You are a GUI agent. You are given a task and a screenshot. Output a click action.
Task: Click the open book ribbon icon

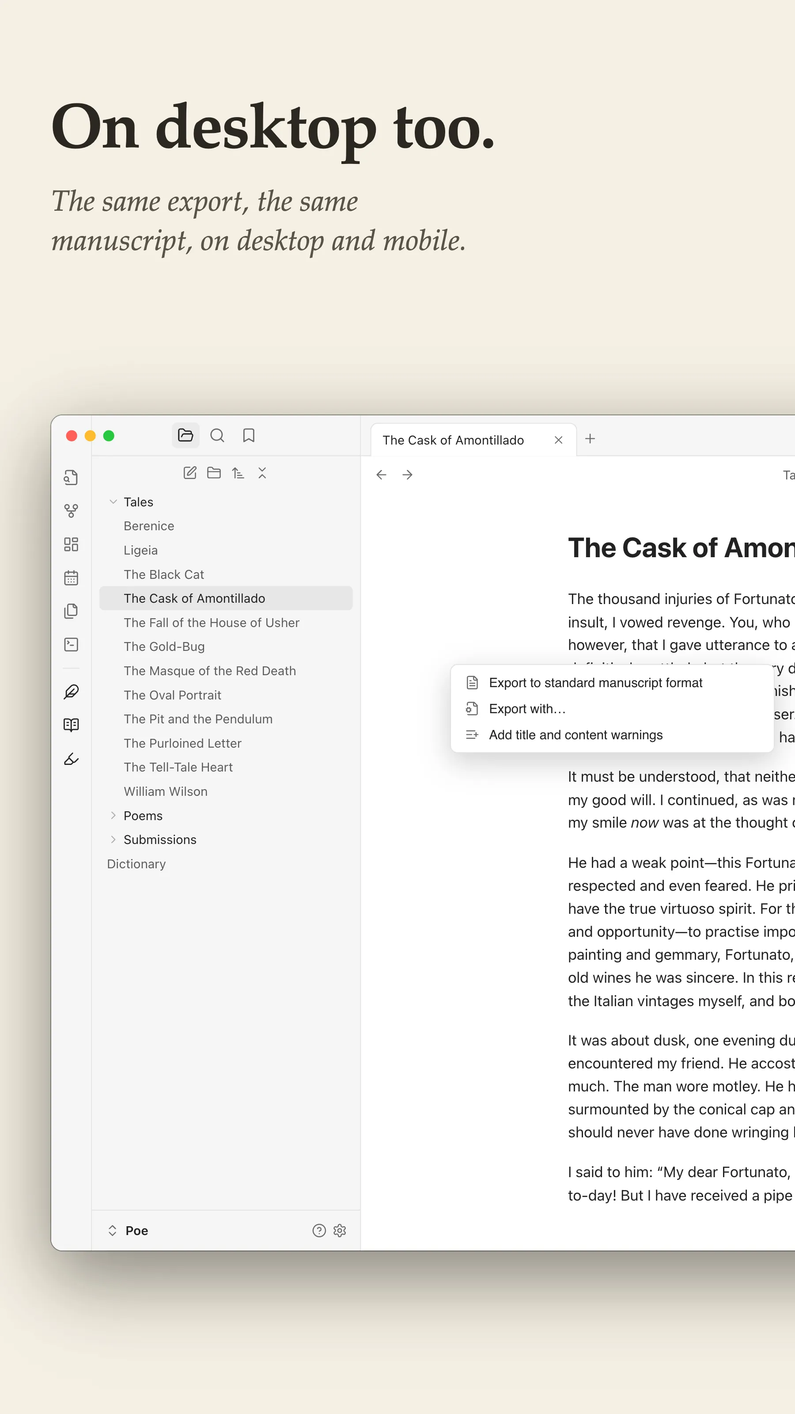(x=71, y=725)
